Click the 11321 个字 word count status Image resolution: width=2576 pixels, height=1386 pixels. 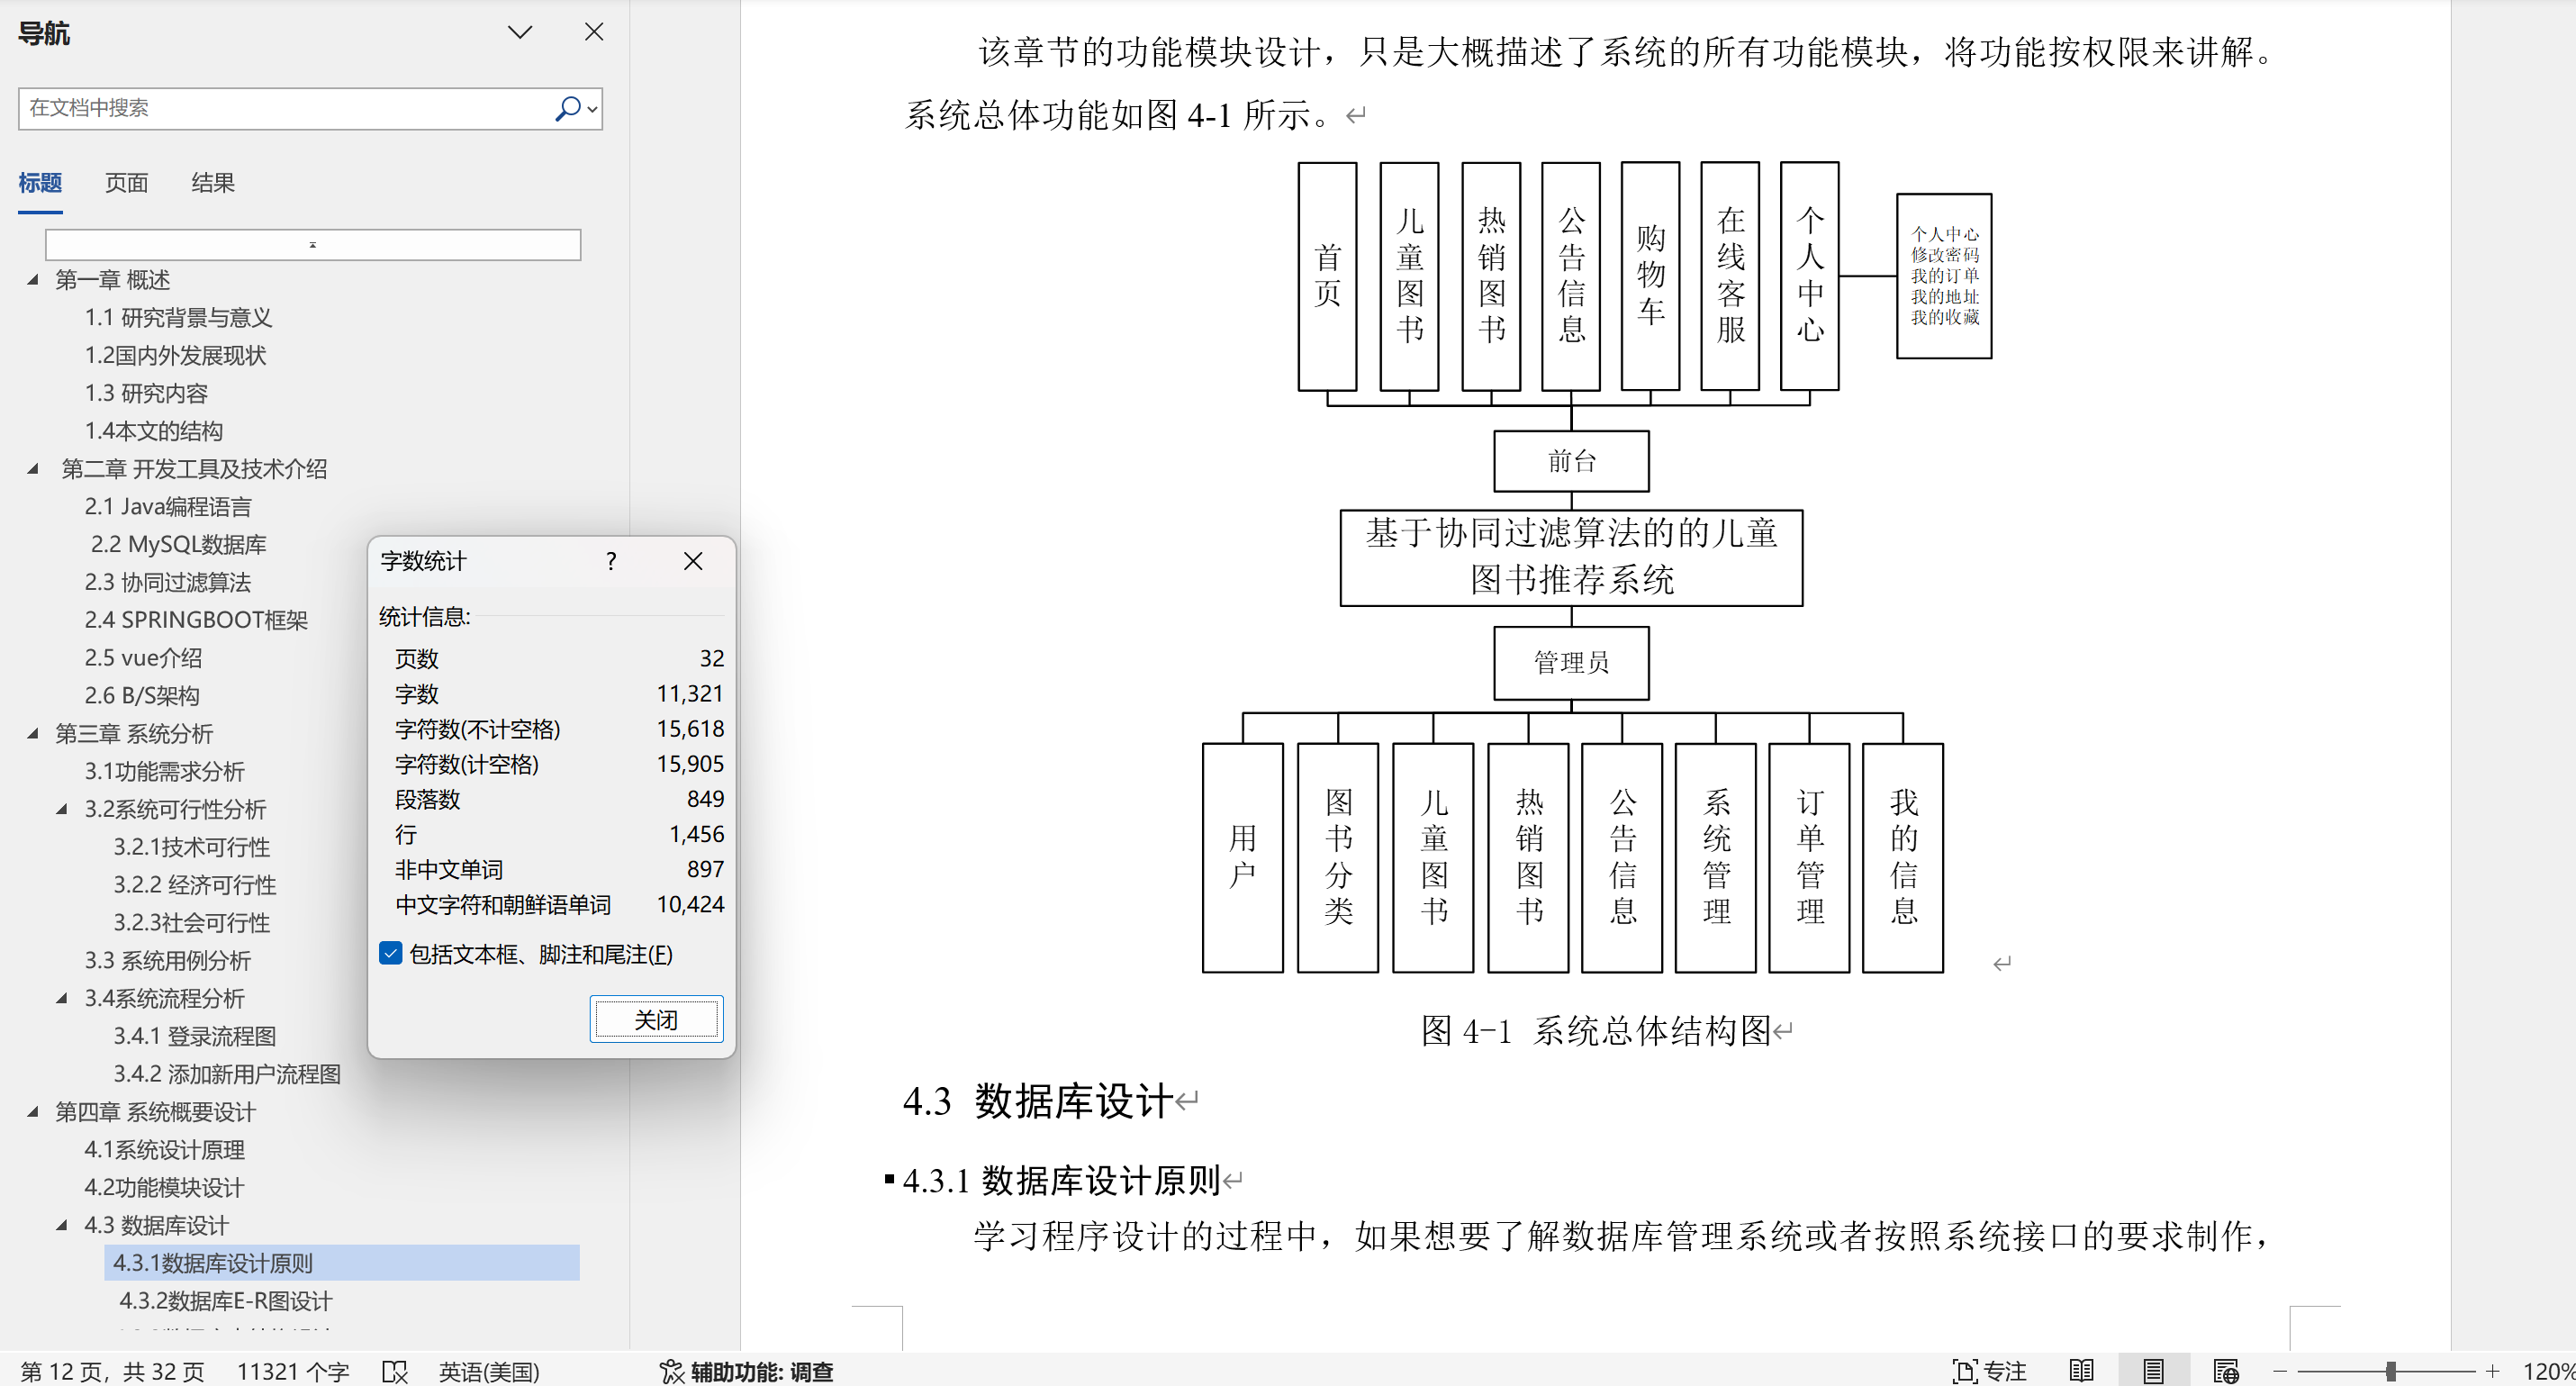[x=293, y=1371]
